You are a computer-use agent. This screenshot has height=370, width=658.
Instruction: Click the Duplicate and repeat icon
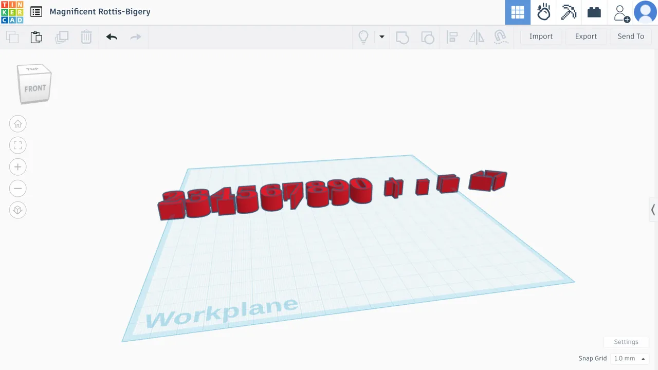click(x=62, y=37)
